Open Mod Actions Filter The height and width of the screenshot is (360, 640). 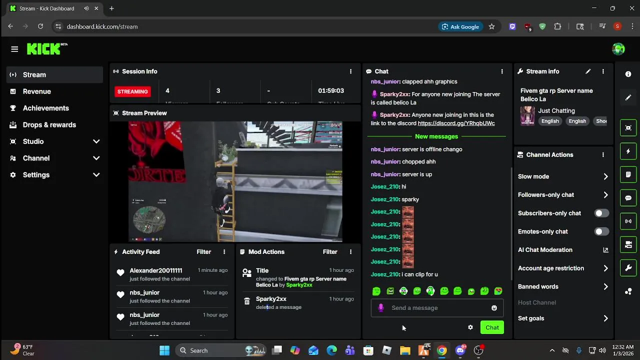pos(330,252)
